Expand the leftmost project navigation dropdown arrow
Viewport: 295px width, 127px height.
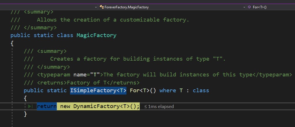pyautogui.click(x=96, y=7)
